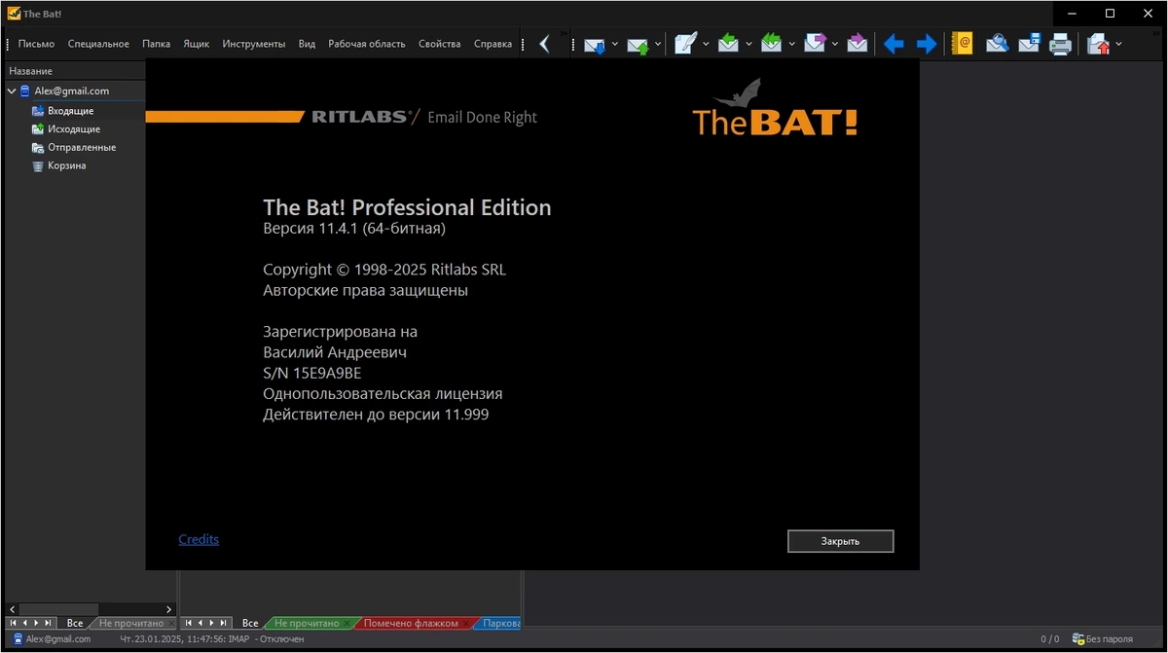This screenshot has height=653, width=1168.
Task: Click folder tree scrollbar right arrow
Action: tap(168, 609)
